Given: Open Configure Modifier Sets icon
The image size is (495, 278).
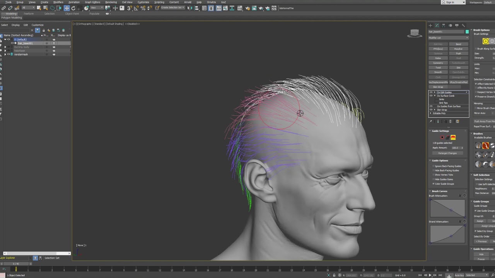Looking at the screenshot, I should (457, 121).
